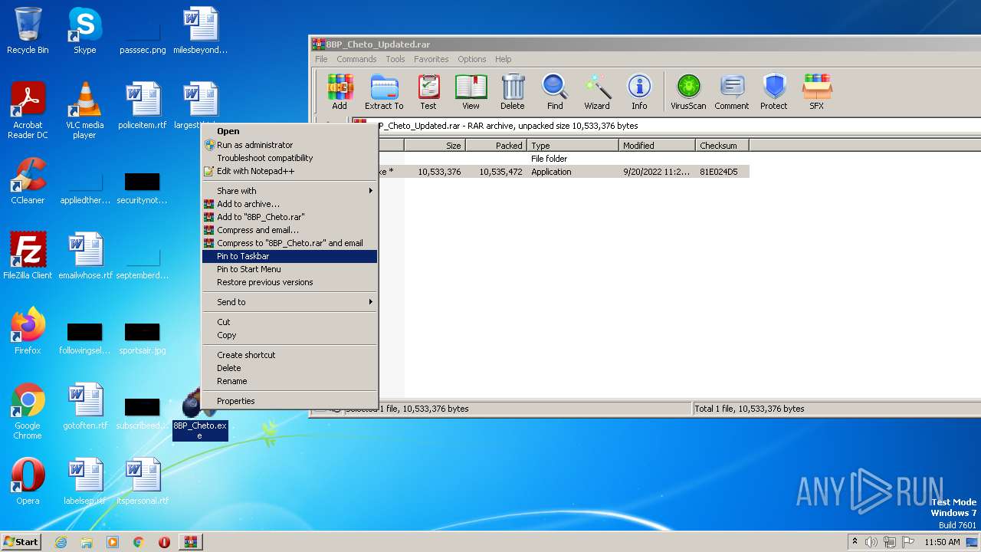Choose Run as administrator
981x552 pixels.
pos(290,145)
